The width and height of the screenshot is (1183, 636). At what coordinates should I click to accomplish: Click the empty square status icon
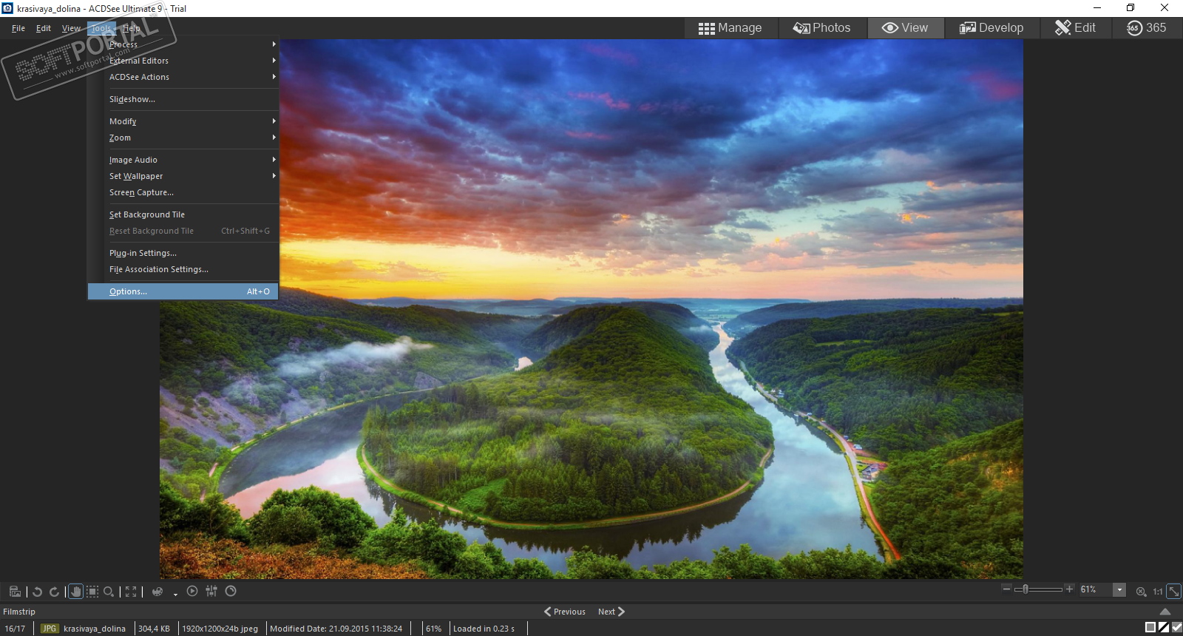click(1150, 627)
